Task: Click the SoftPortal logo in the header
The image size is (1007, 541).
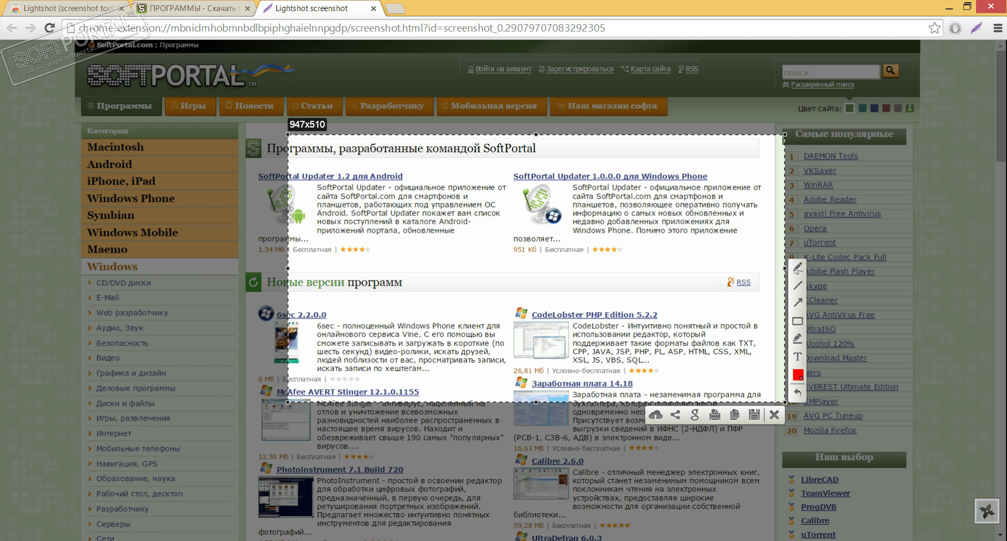Action: pyautogui.click(x=190, y=75)
